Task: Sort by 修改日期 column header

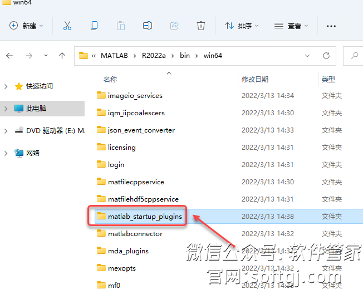Action: pyautogui.click(x=255, y=80)
